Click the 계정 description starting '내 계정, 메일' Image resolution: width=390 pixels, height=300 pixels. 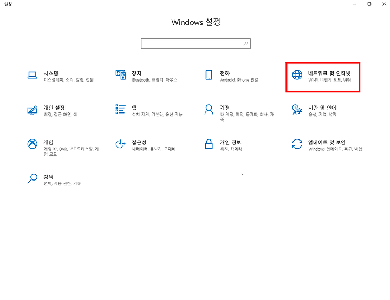click(247, 117)
